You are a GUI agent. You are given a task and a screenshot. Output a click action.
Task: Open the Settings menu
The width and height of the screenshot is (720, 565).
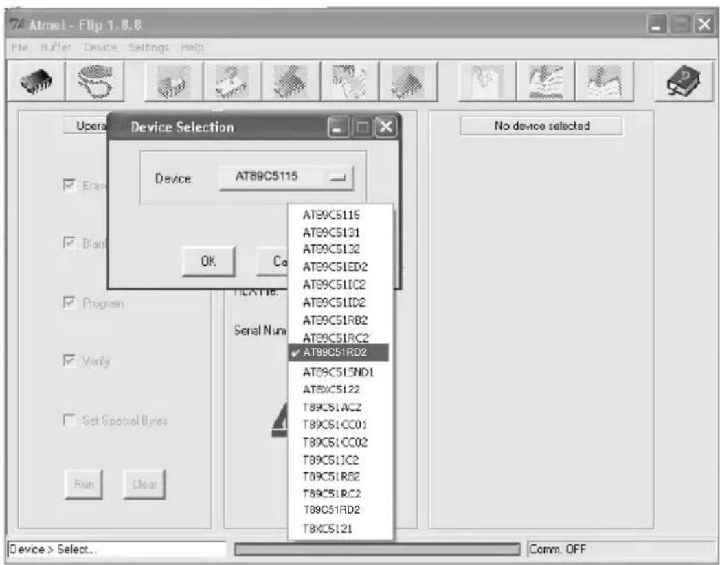pos(149,47)
